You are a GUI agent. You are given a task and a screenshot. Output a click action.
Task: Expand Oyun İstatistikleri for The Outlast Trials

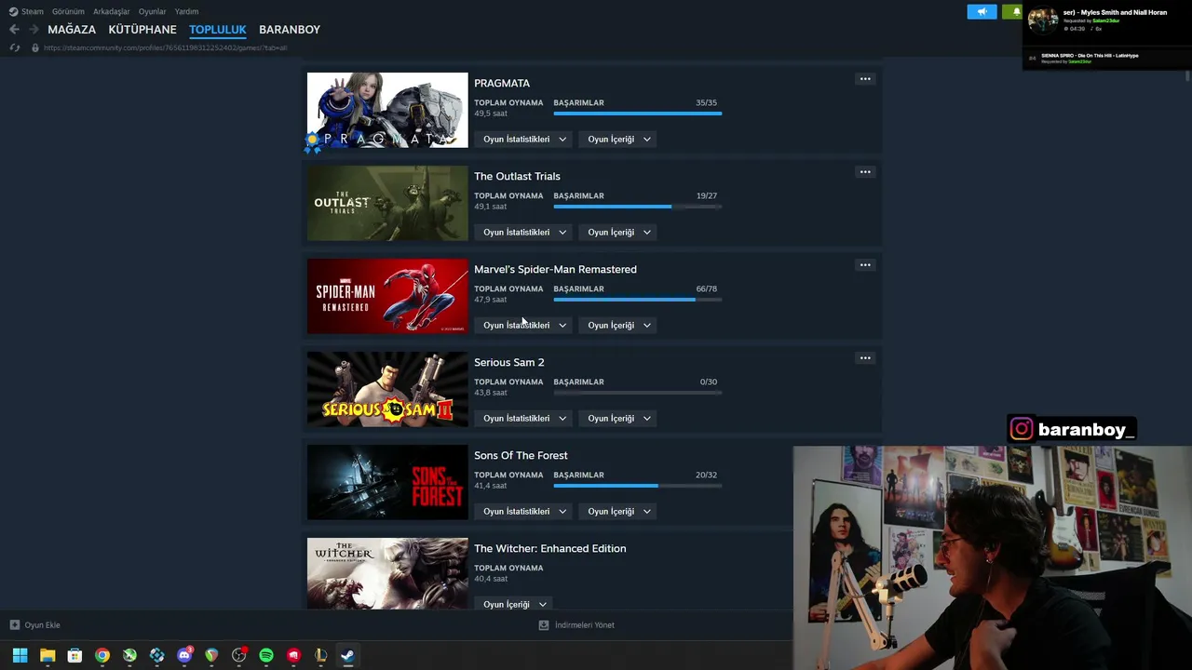[524, 233]
